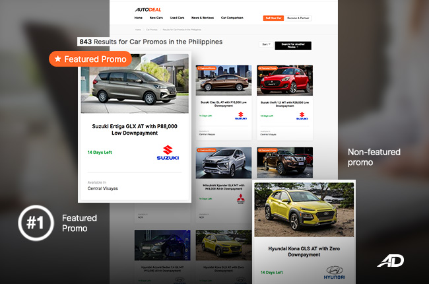This screenshot has width=429, height=284.
Task: Open the Suzuki Ciaz GL AT promo thumbnail
Action: (x=224, y=80)
